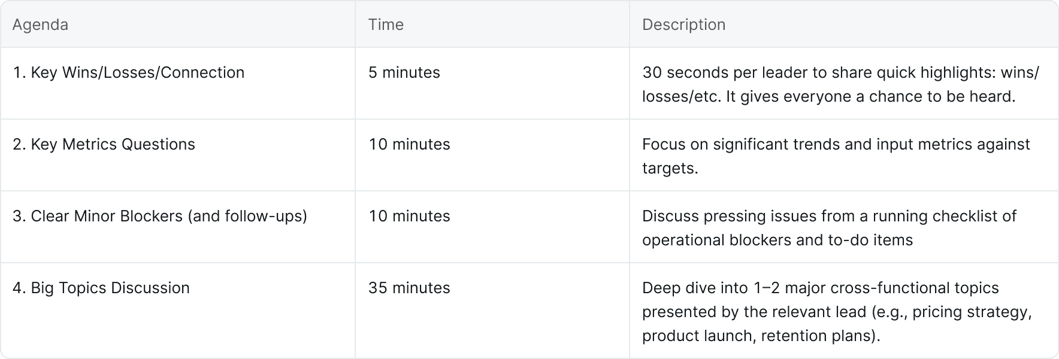Click the description starting with "Deep dive into"
Viewport: 1059px width, 359px height.
click(836, 311)
